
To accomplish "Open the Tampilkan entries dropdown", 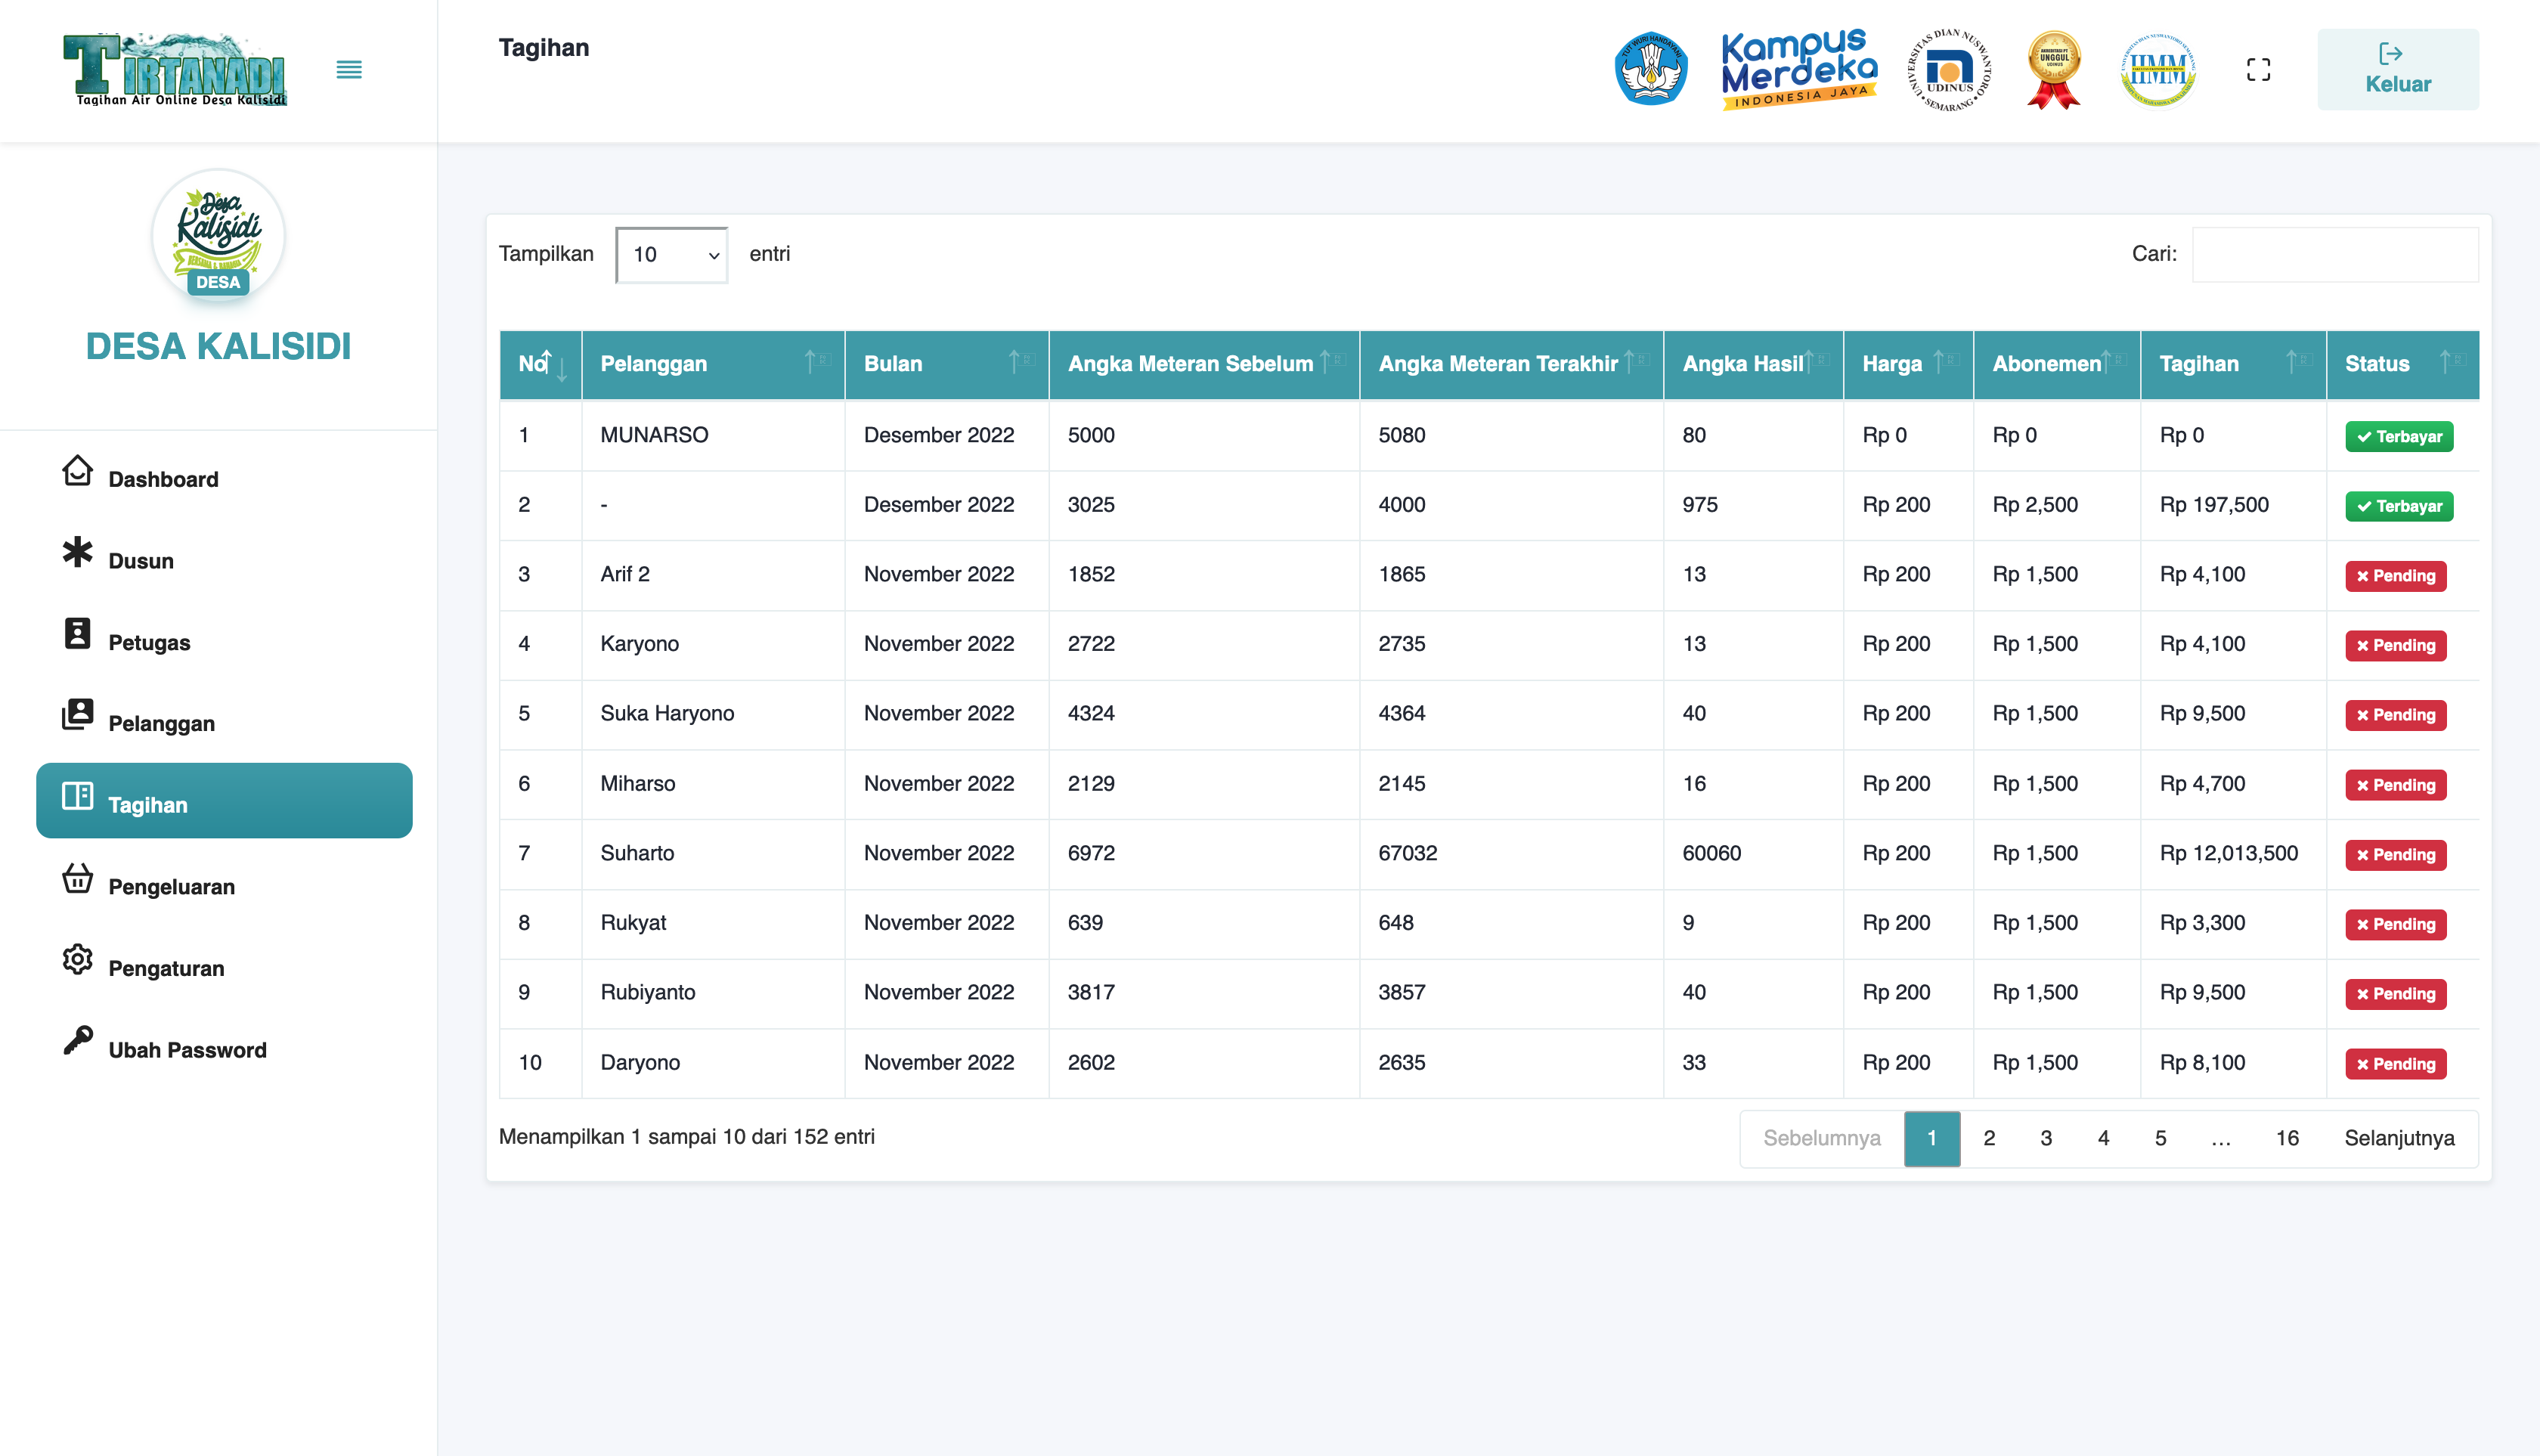I will pyautogui.click(x=671, y=254).
